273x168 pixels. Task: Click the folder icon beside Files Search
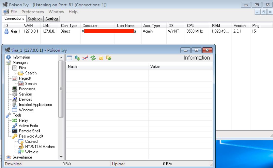21,73
